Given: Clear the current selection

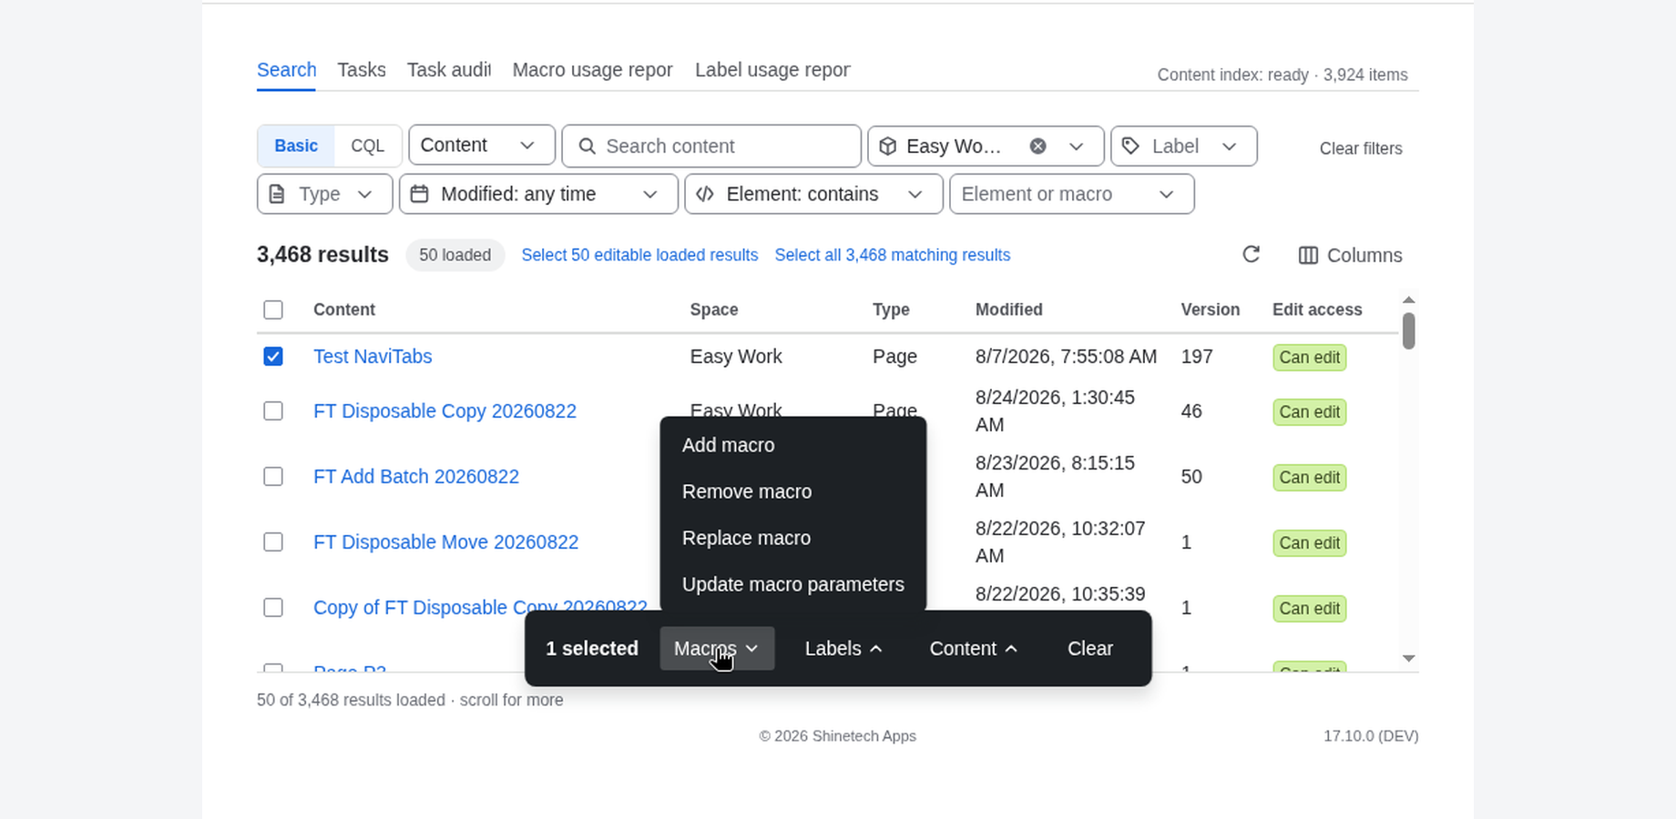Looking at the screenshot, I should tap(1090, 649).
